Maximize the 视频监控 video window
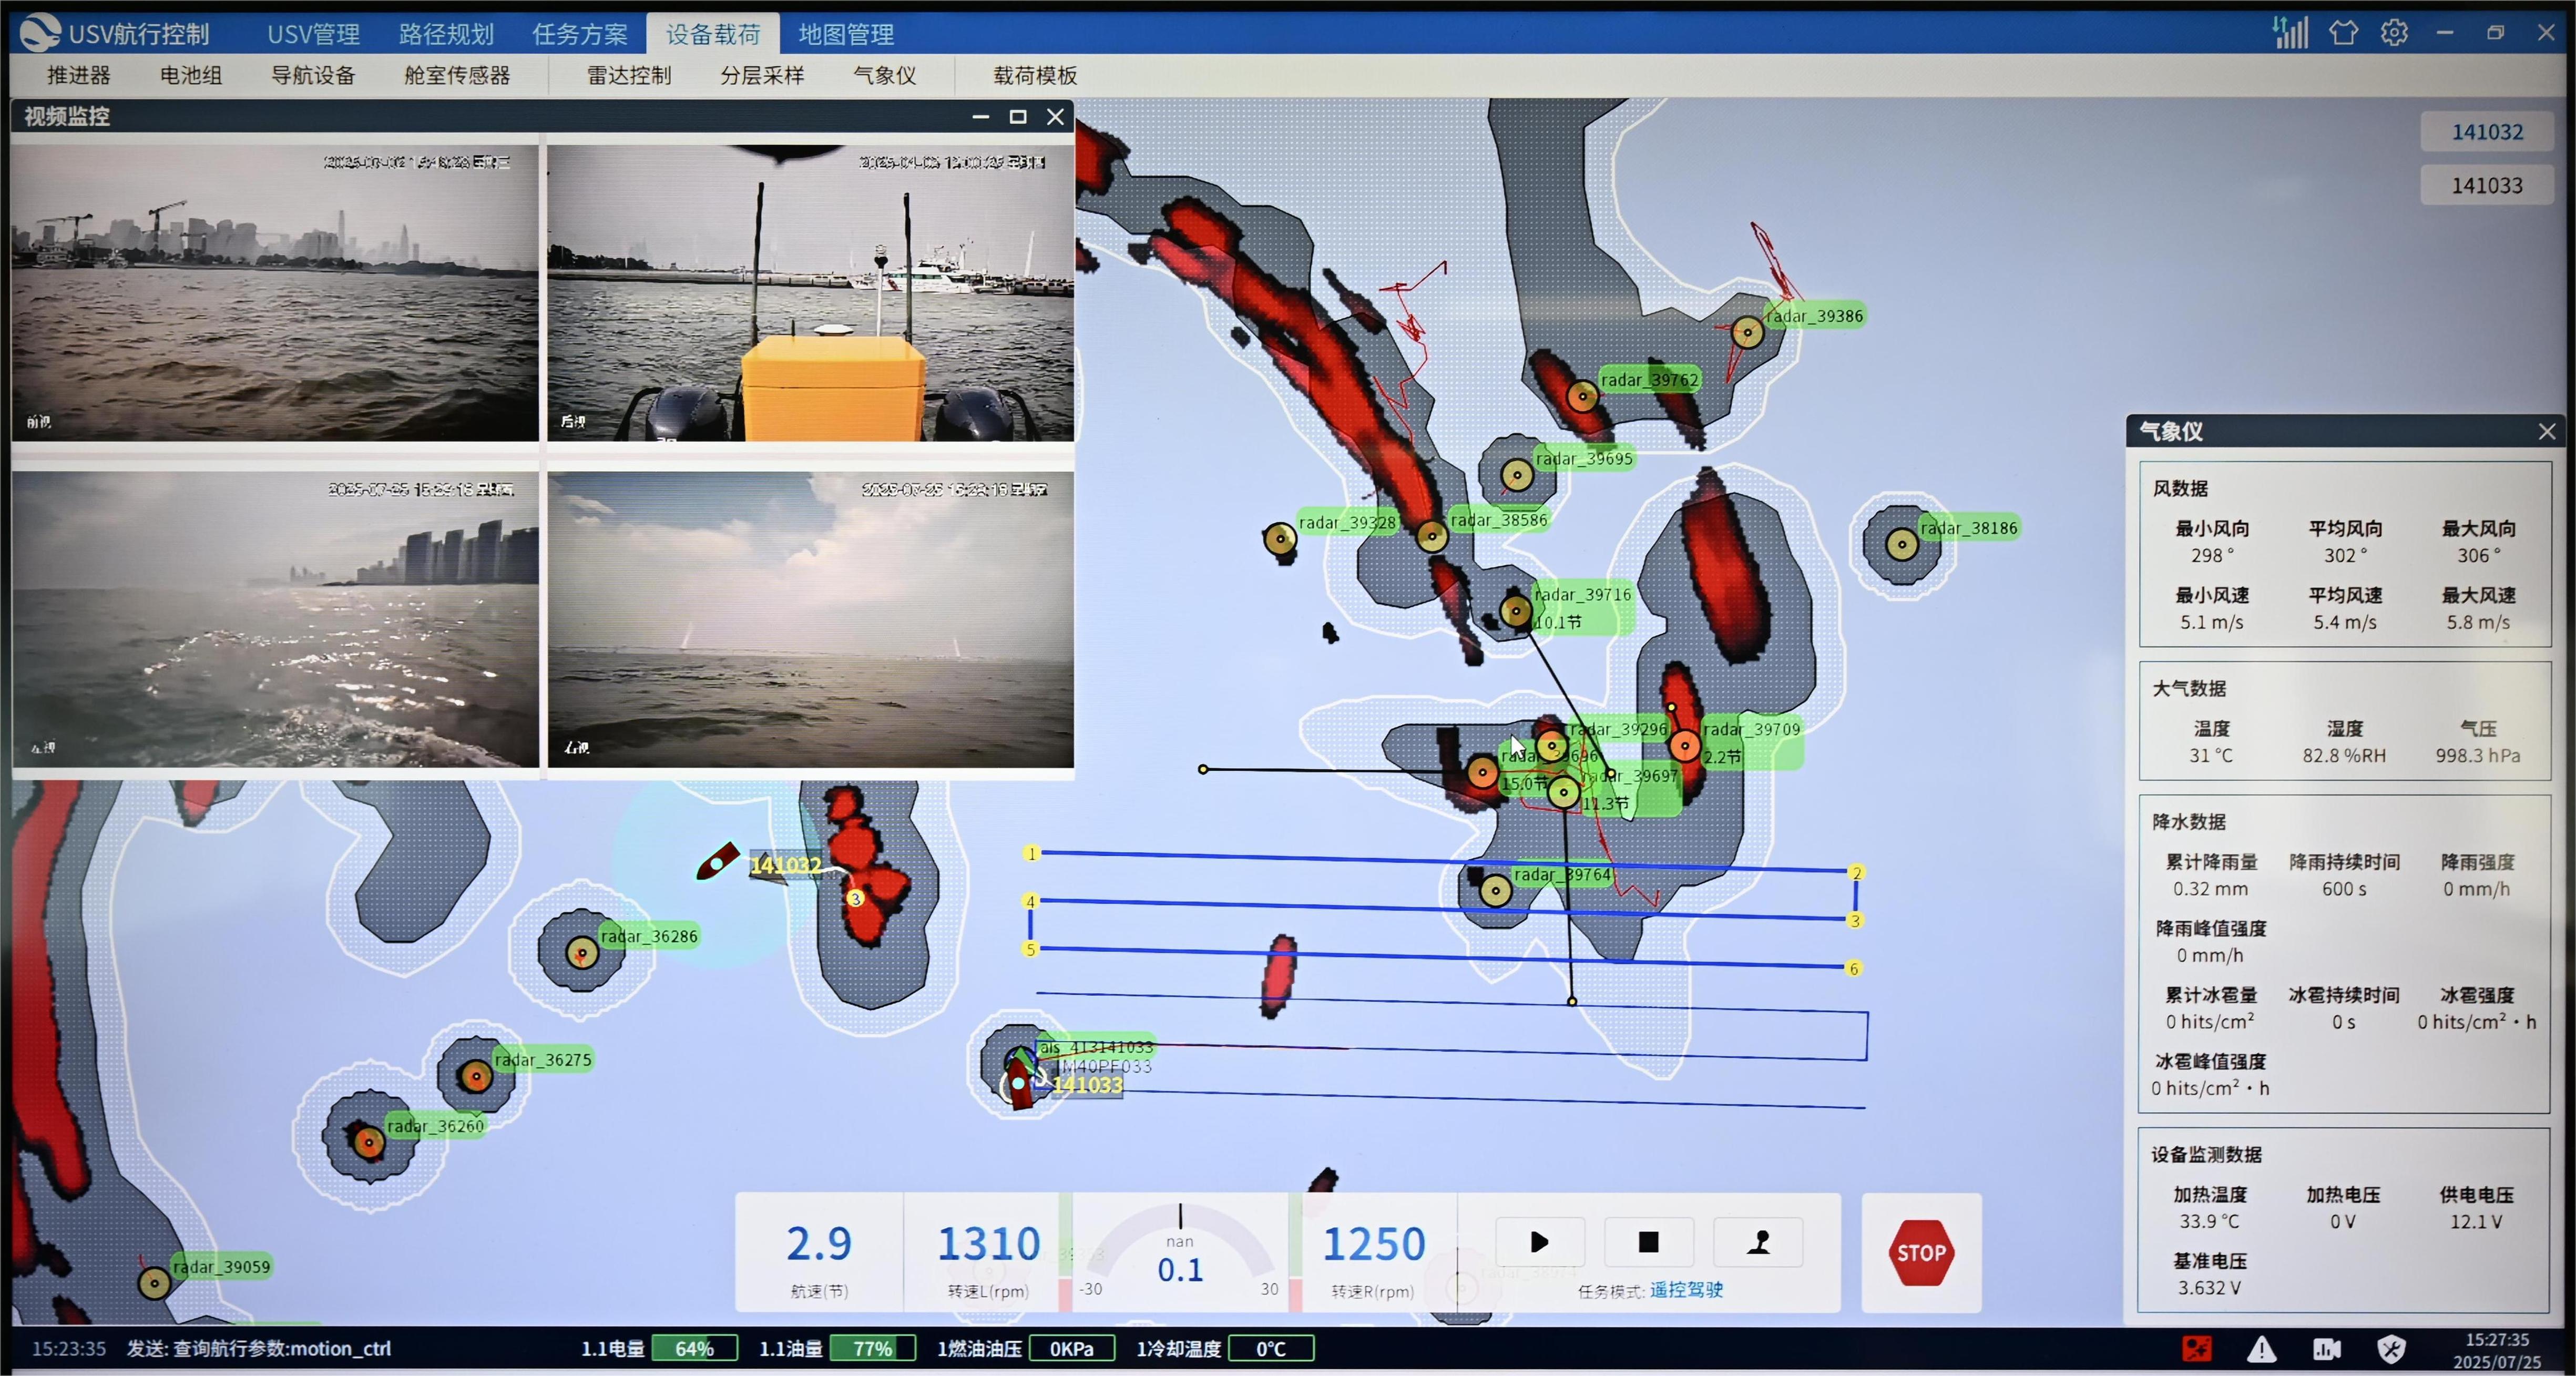 point(1017,117)
